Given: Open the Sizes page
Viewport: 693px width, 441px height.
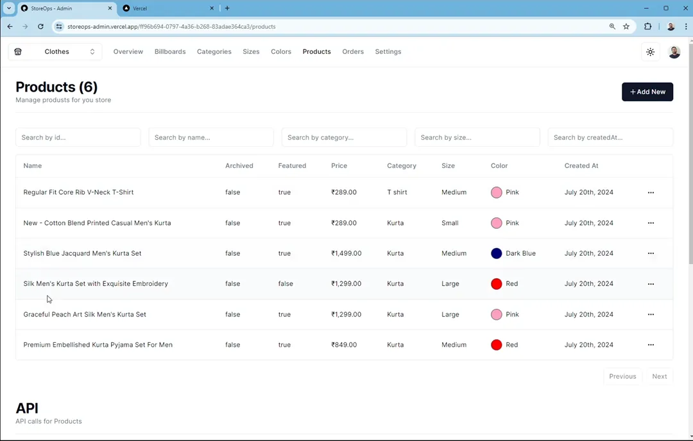Looking at the screenshot, I should coord(251,52).
